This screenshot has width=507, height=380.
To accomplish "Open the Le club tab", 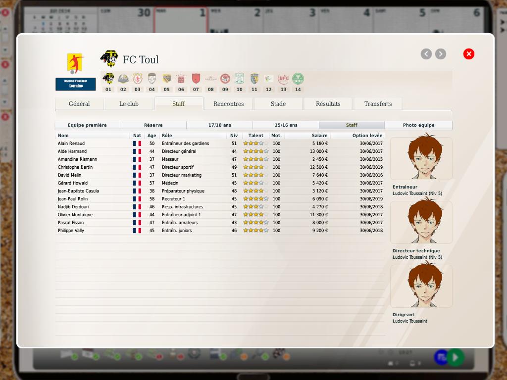I will [129, 104].
